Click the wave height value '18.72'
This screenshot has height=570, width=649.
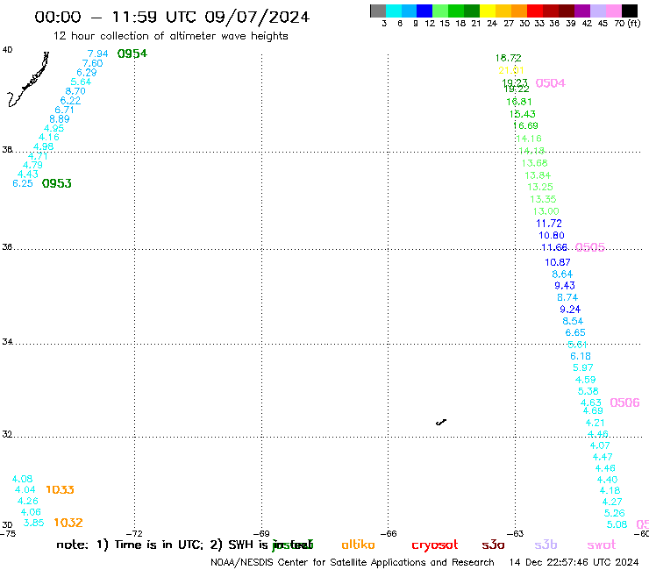pos(509,58)
